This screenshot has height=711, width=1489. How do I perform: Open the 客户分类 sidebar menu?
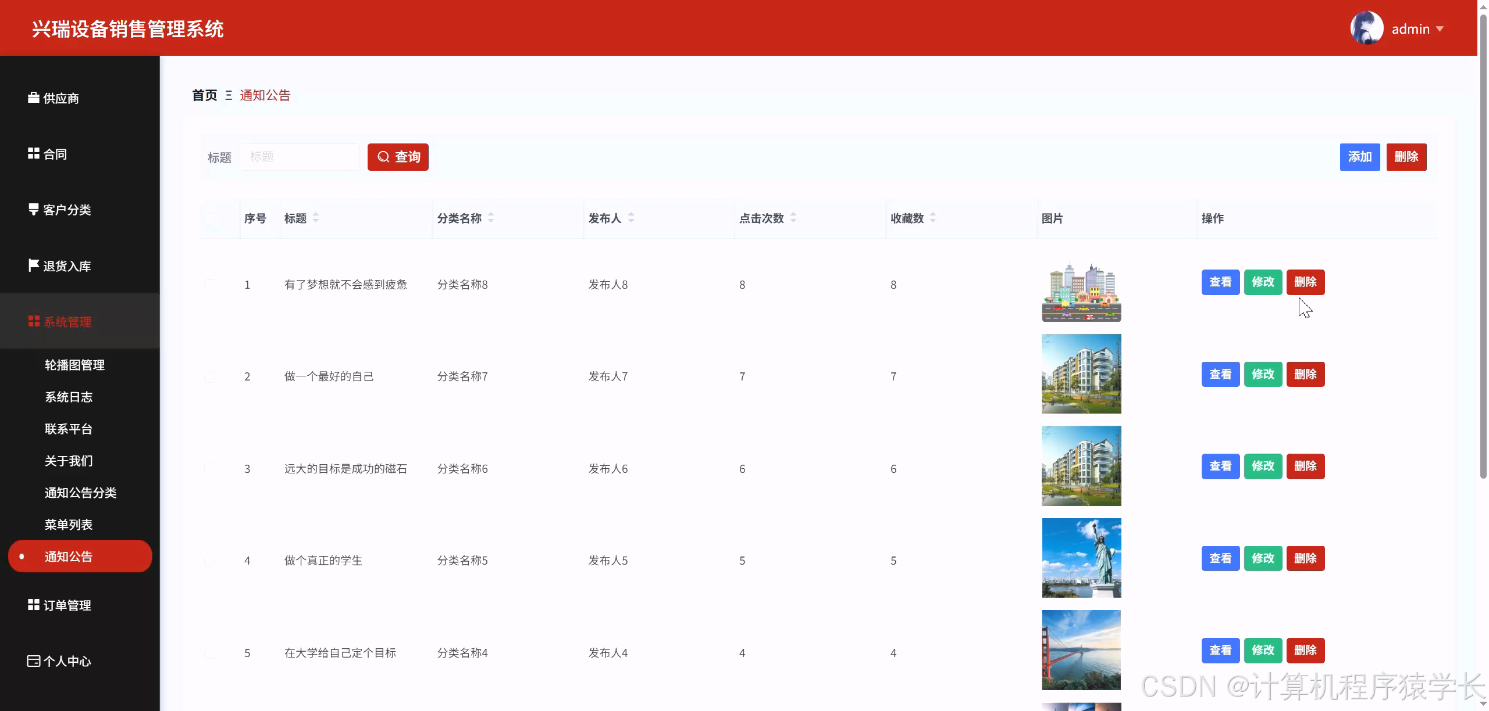(x=80, y=209)
